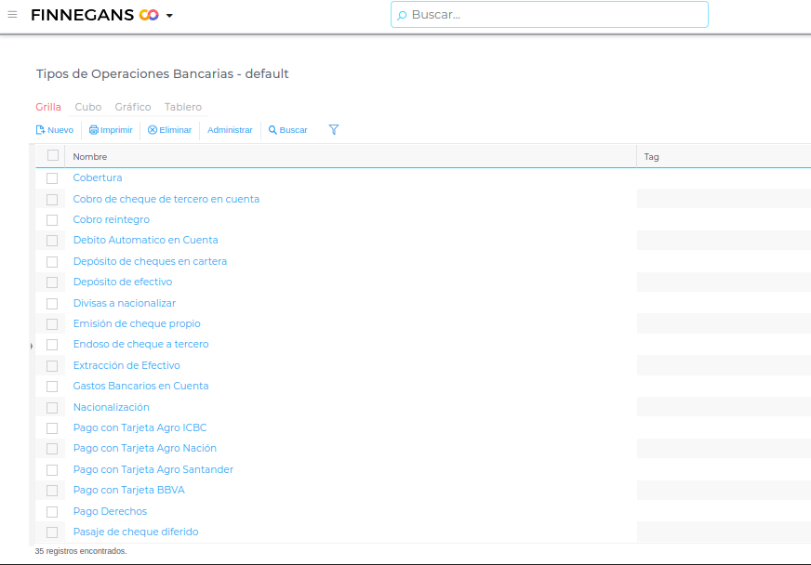Image resolution: width=811 pixels, height=565 pixels.
Task: Click the Eliminar delete icon
Action: [x=153, y=130]
